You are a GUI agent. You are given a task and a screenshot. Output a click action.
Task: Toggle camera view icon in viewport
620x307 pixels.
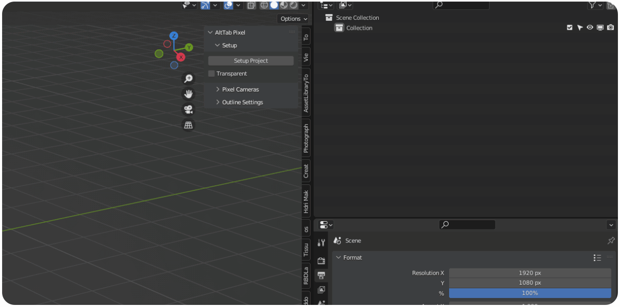tap(189, 109)
